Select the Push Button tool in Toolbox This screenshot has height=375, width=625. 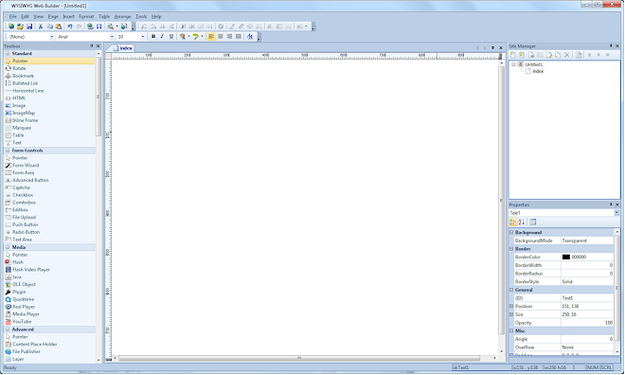coord(26,224)
